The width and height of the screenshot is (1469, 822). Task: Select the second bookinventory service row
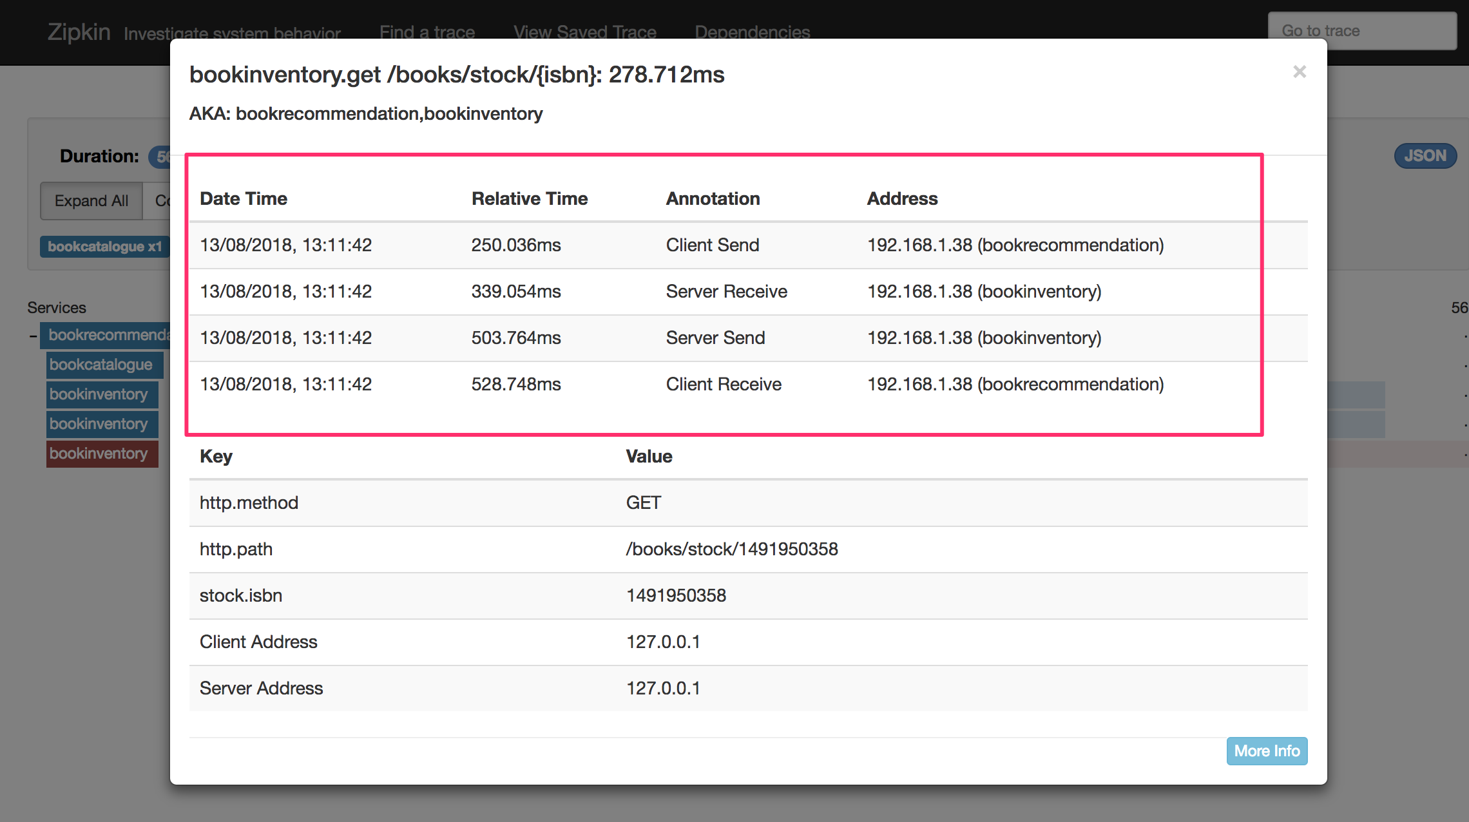pos(102,424)
